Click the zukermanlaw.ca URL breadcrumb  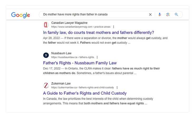pyautogui.click(x=82, y=88)
